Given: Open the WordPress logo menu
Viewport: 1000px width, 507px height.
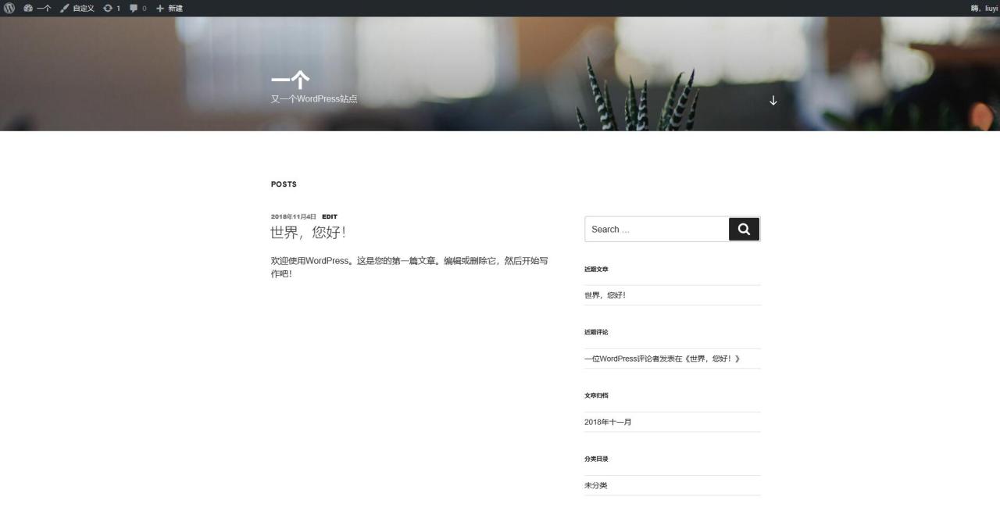Looking at the screenshot, I should (9, 8).
